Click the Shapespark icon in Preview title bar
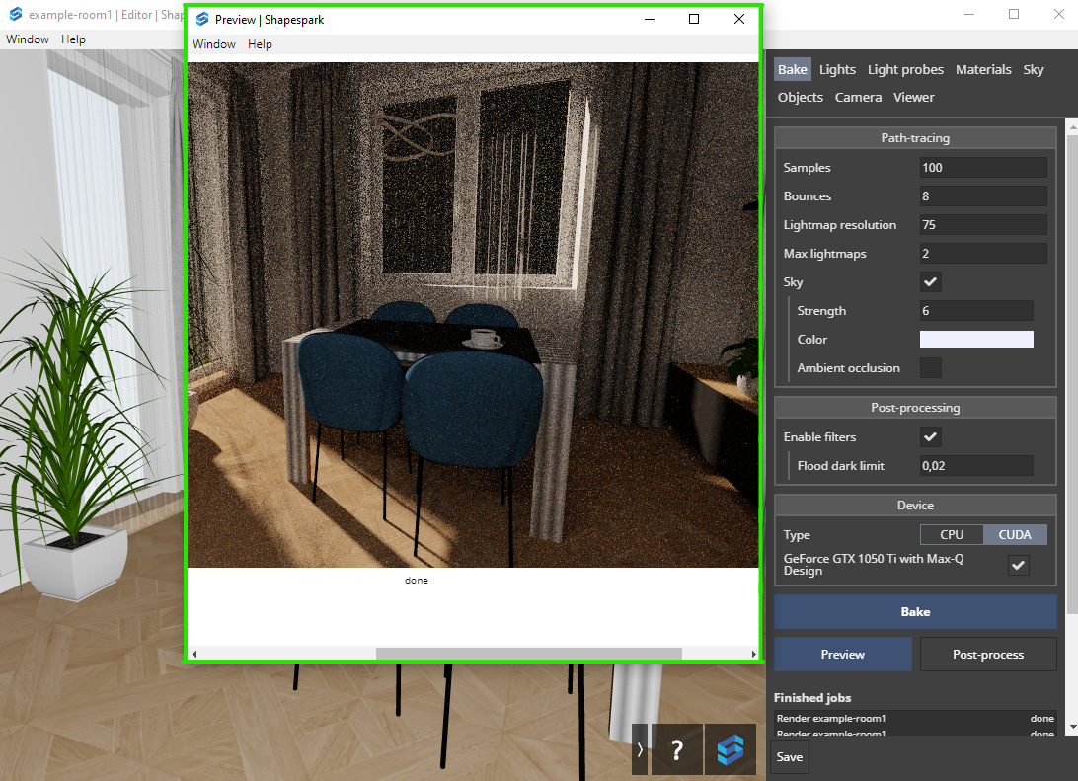Screen dimensions: 1078x781 point(202,19)
